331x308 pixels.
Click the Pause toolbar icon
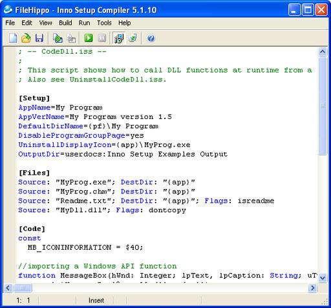(x=101, y=38)
